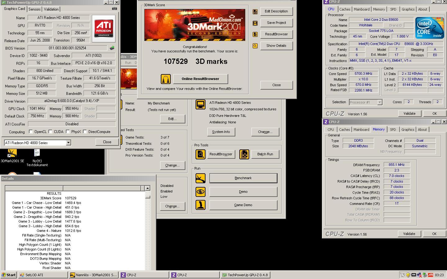Click the security shield tray icon
Viewport: 447px width, 279px height.
click(x=408, y=275)
